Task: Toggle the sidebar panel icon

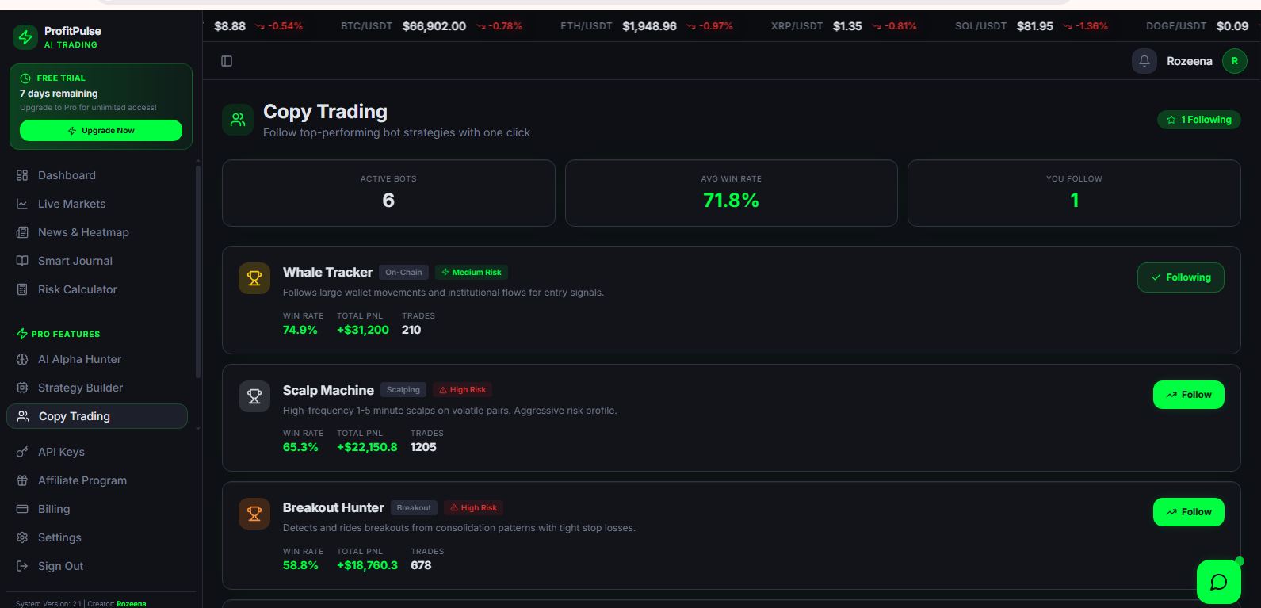Action: [227, 61]
